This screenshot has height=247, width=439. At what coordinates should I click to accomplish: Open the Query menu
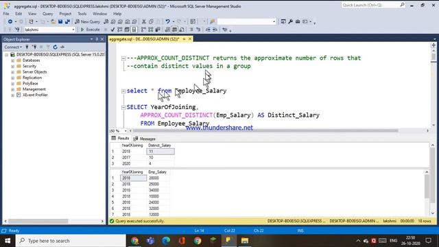(x=47, y=14)
